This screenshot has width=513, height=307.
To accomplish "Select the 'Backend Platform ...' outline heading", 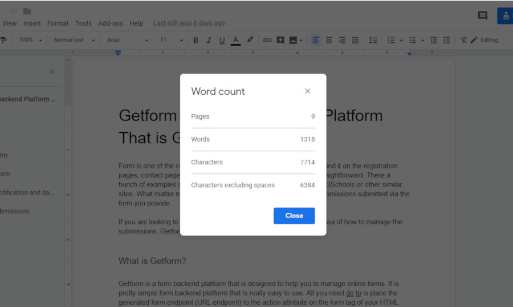I will pyautogui.click(x=27, y=99).
